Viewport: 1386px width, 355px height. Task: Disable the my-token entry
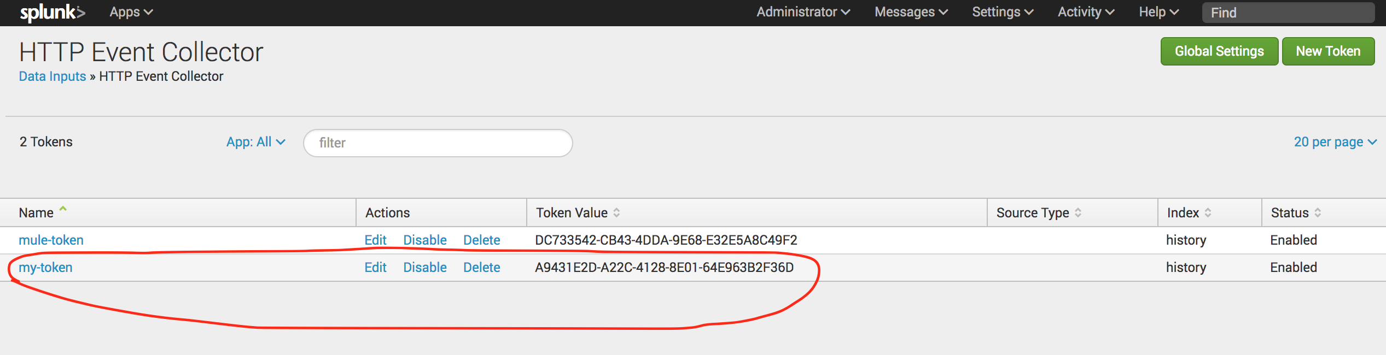click(x=424, y=268)
